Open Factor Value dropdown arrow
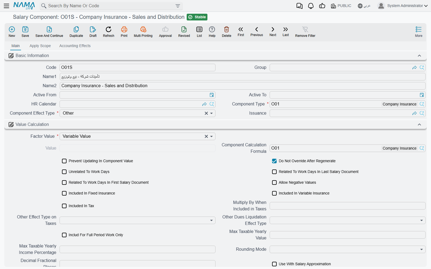 [x=211, y=136]
